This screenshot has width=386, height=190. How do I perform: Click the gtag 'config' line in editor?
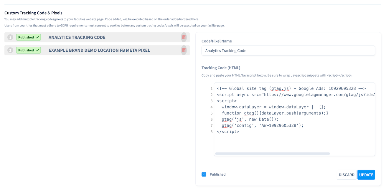point(262,125)
